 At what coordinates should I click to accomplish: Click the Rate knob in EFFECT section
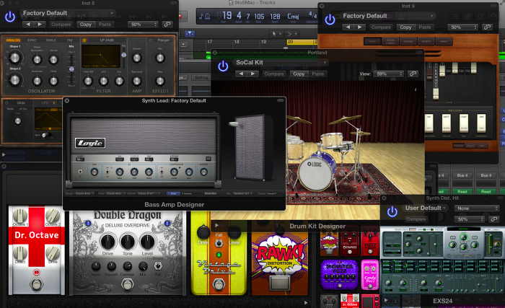tap(160, 82)
